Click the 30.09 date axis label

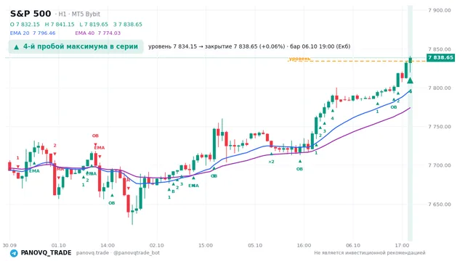[x=9, y=245]
